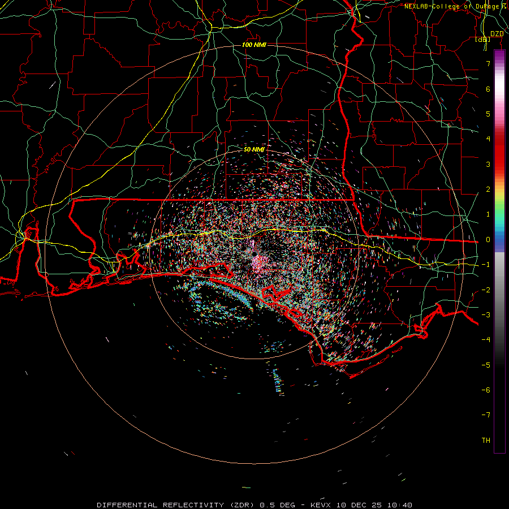Click the 1 value on color scale
Screen dimensions: 509x509
488,214
